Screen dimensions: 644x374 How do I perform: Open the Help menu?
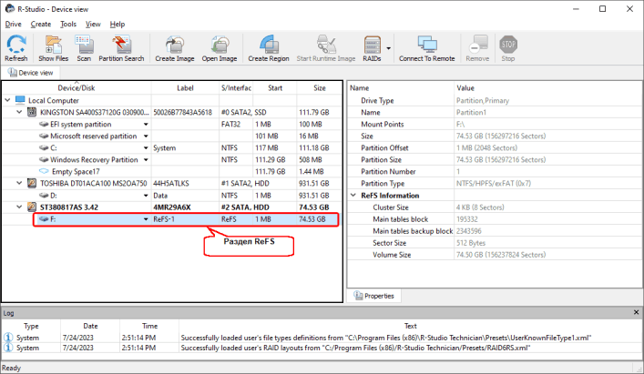[118, 25]
